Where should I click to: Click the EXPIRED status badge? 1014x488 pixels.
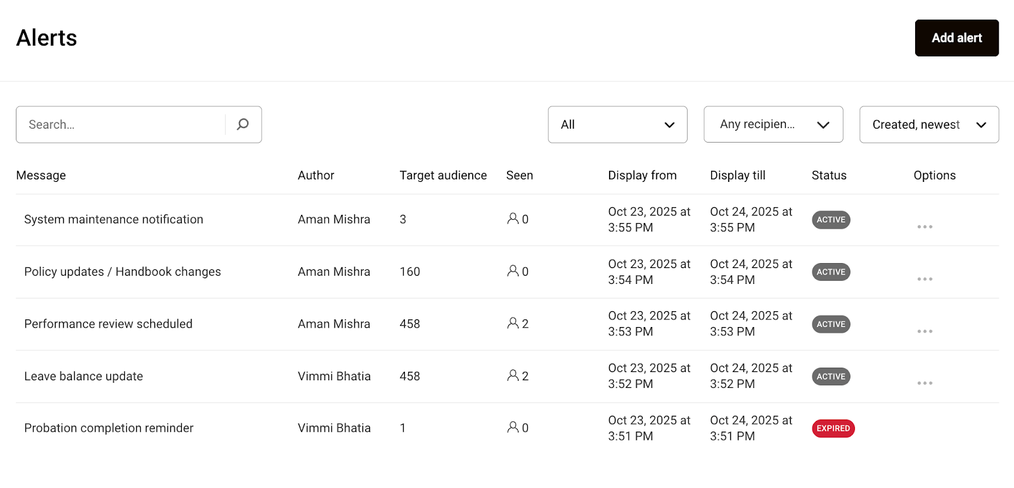[x=833, y=428]
